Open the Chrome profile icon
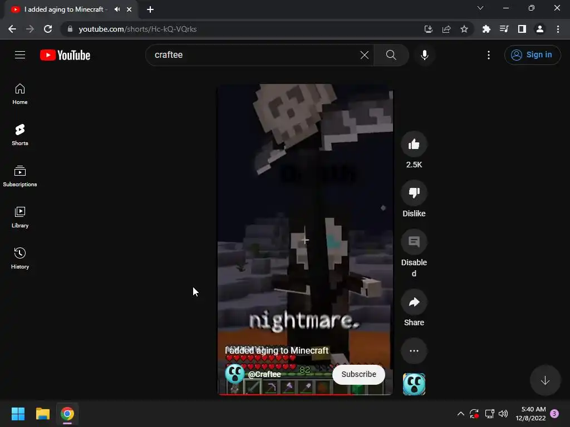 pyautogui.click(x=540, y=29)
